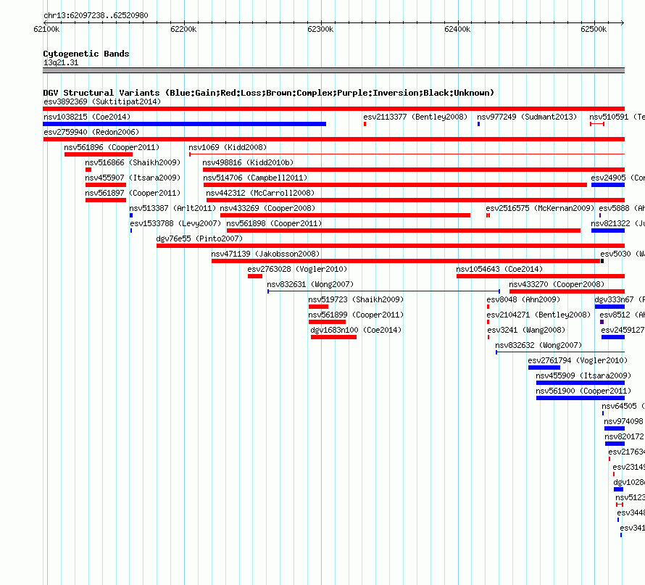
Task: Open the esv2763028 (Vogler2010) label
Action: pyautogui.click(x=297, y=269)
